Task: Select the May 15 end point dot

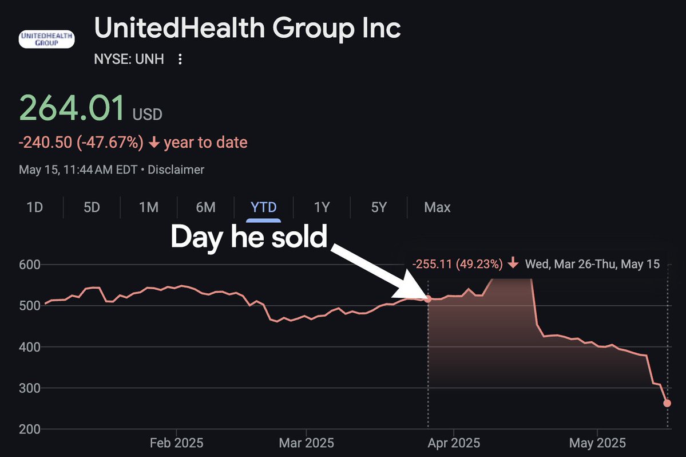Action: pos(667,403)
